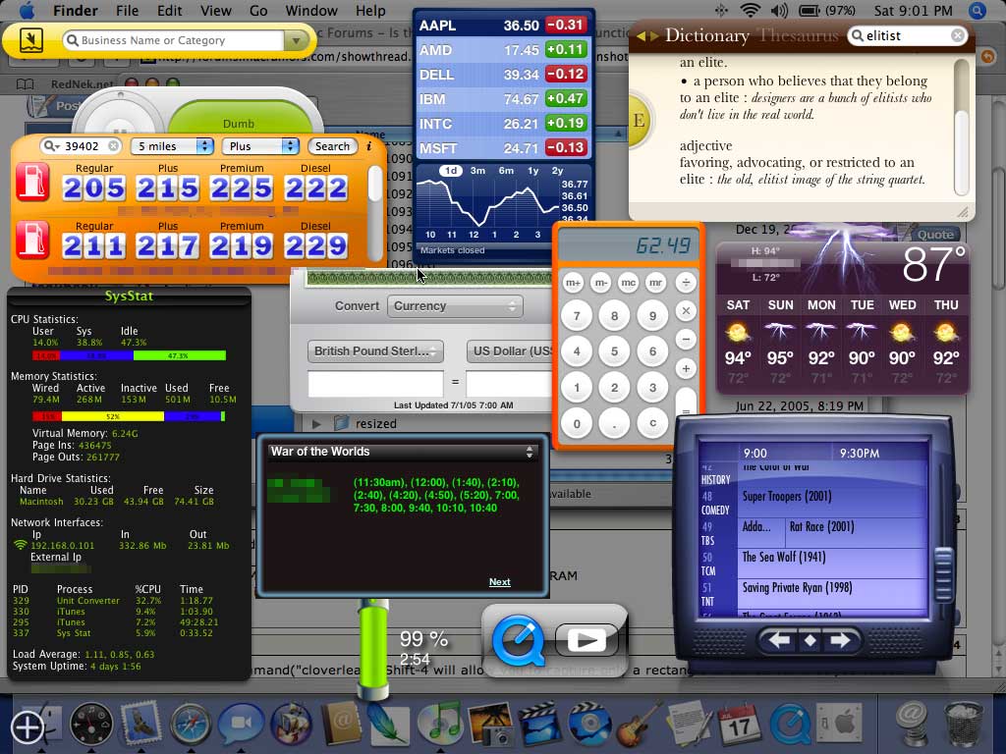Toggle IBM change value +0.47
1006x754 pixels.
(565, 99)
